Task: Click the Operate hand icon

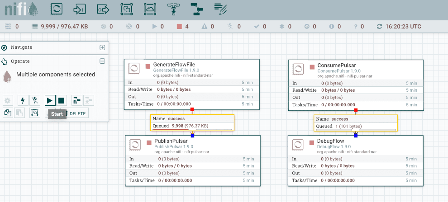Action: point(4,61)
